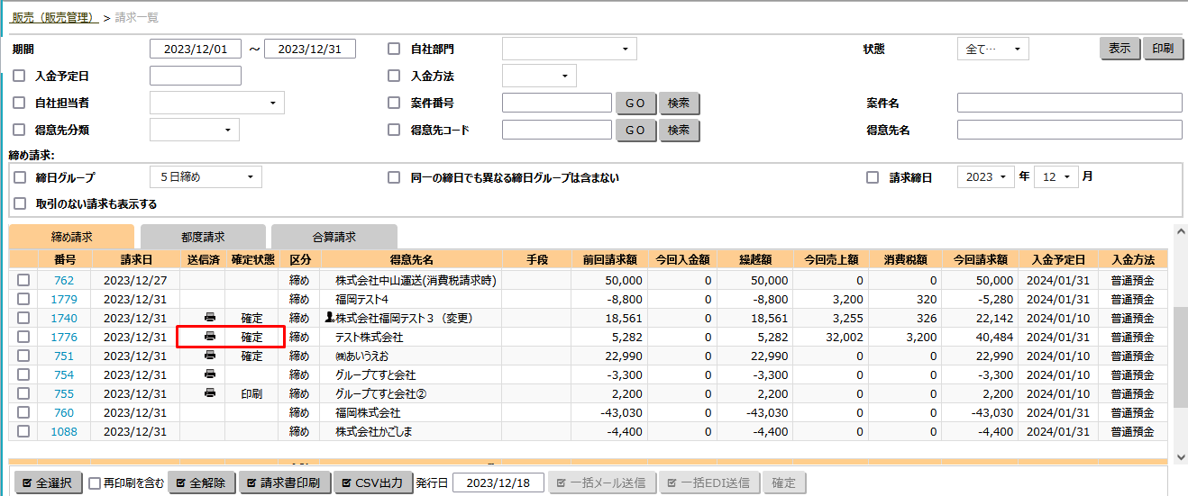This screenshot has height=496, width=1188.
Task: Click printer icon for テスト株式会社 row
Action: [x=210, y=337]
